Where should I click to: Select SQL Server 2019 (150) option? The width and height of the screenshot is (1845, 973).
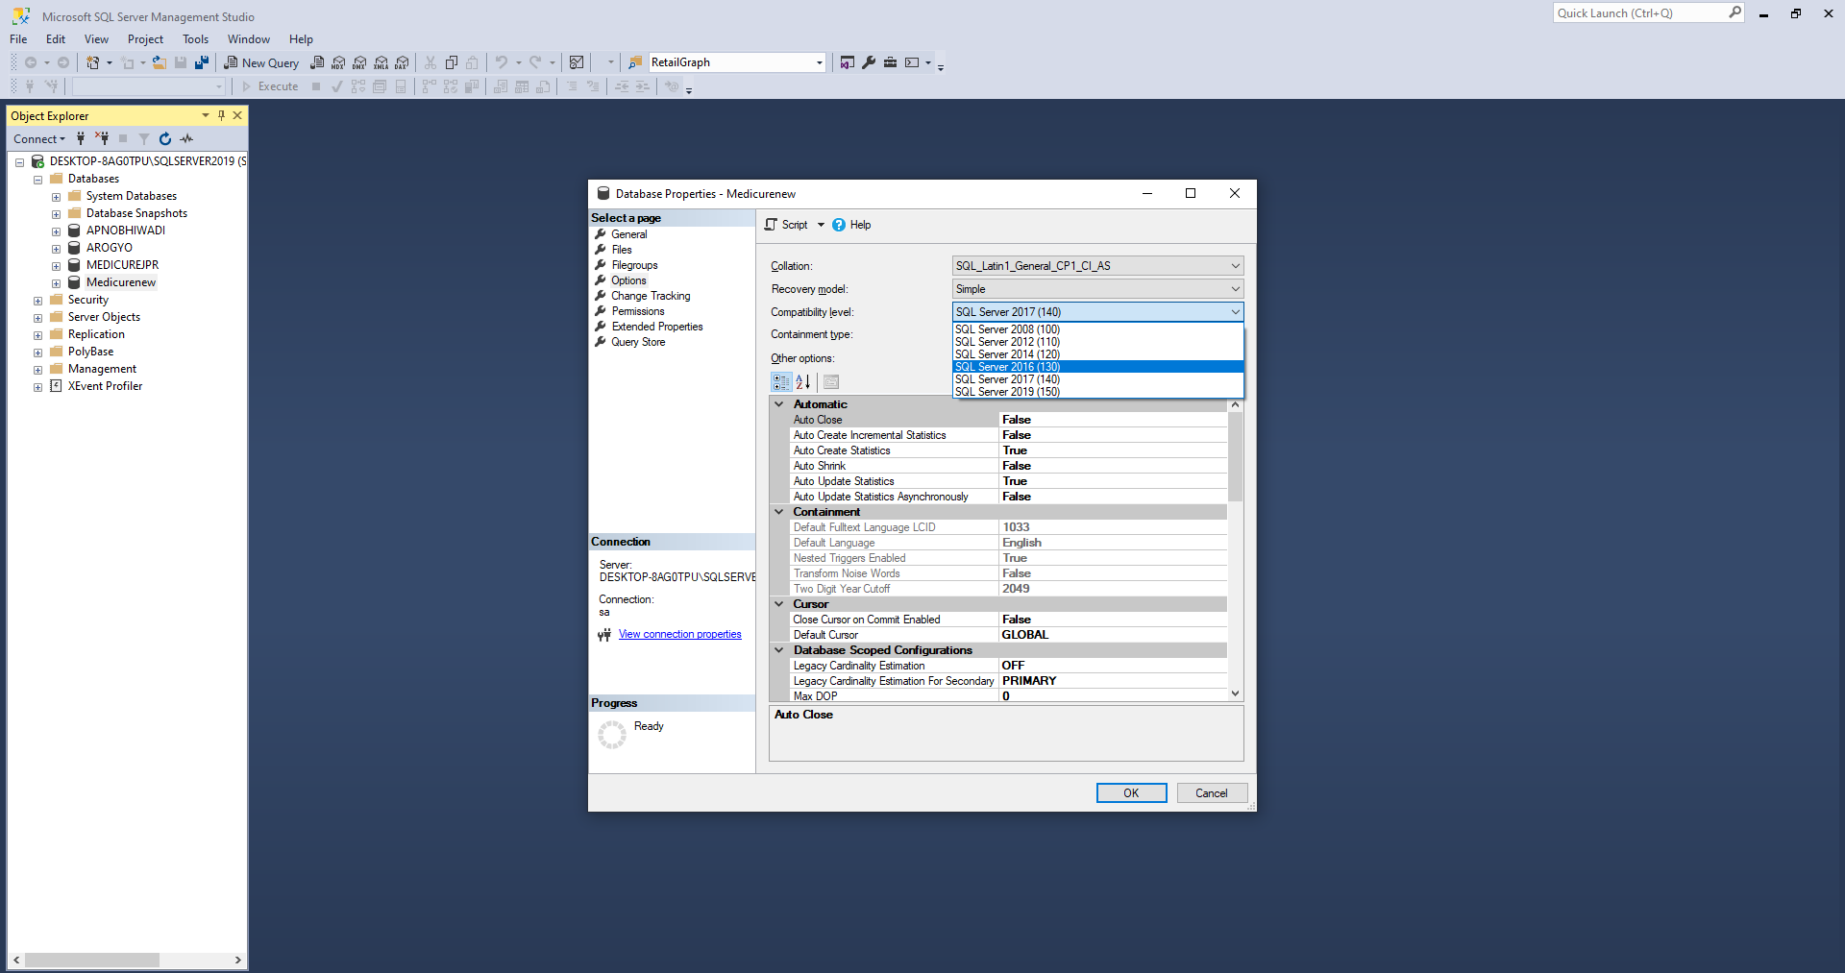point(1097,392)
